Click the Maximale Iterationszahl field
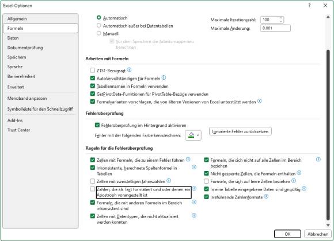The width and height of the screenshot is (334, 241). click(270, 20)
